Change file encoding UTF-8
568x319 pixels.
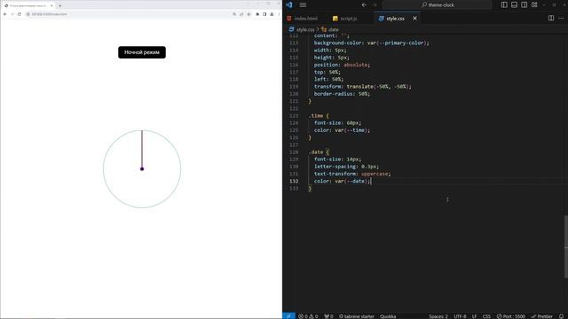(x=460, y=316)
